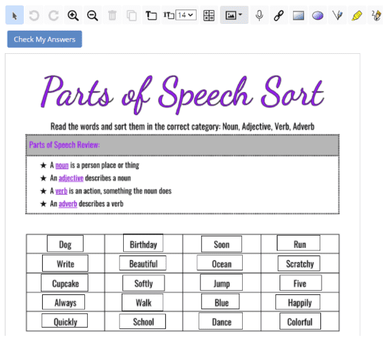Click the redo arrow icon

click(53, 16)
